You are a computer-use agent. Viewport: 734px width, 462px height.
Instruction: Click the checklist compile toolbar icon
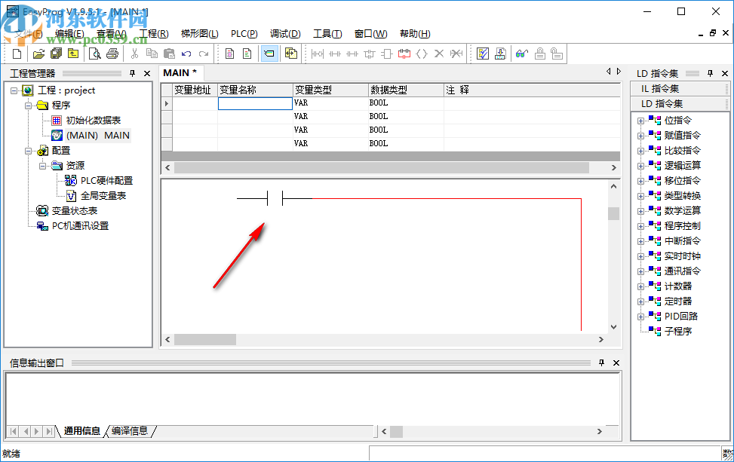coord(483,54)
